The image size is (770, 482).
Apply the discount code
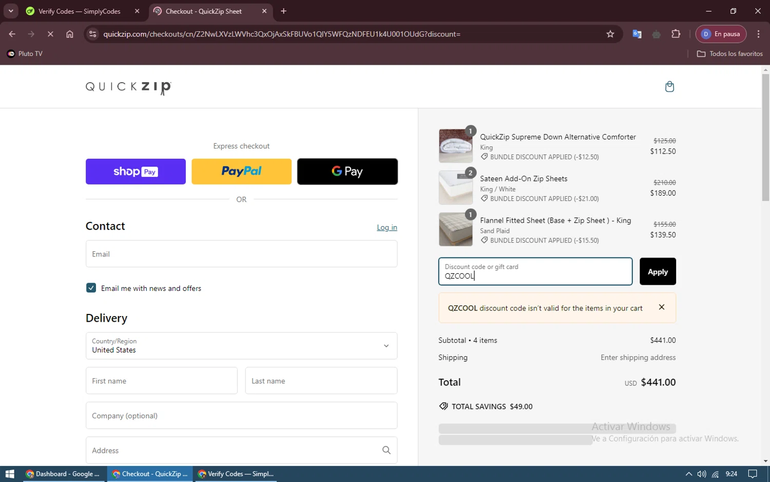658,271
